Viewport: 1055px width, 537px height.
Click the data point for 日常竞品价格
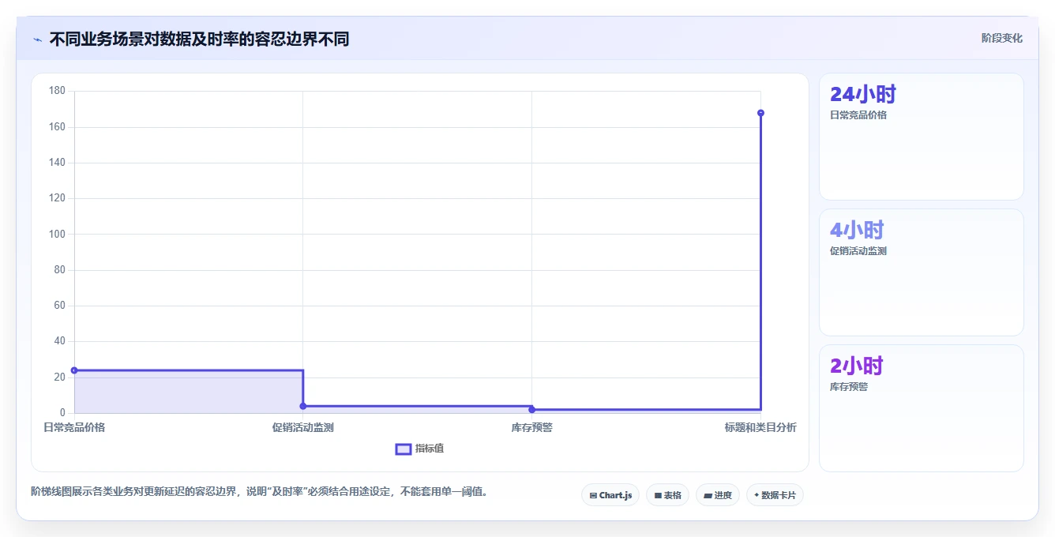tap(74, 370)
